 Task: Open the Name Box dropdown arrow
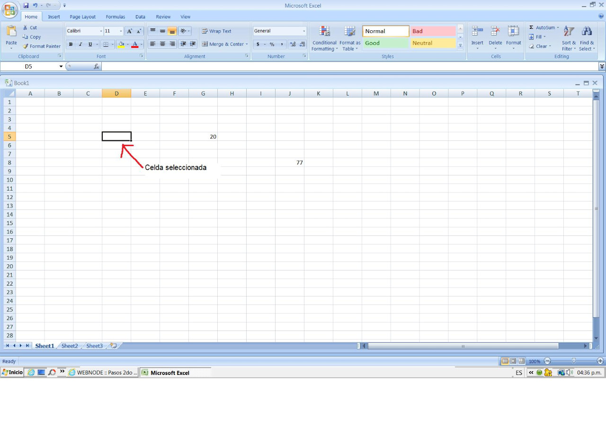pos(61,67)
